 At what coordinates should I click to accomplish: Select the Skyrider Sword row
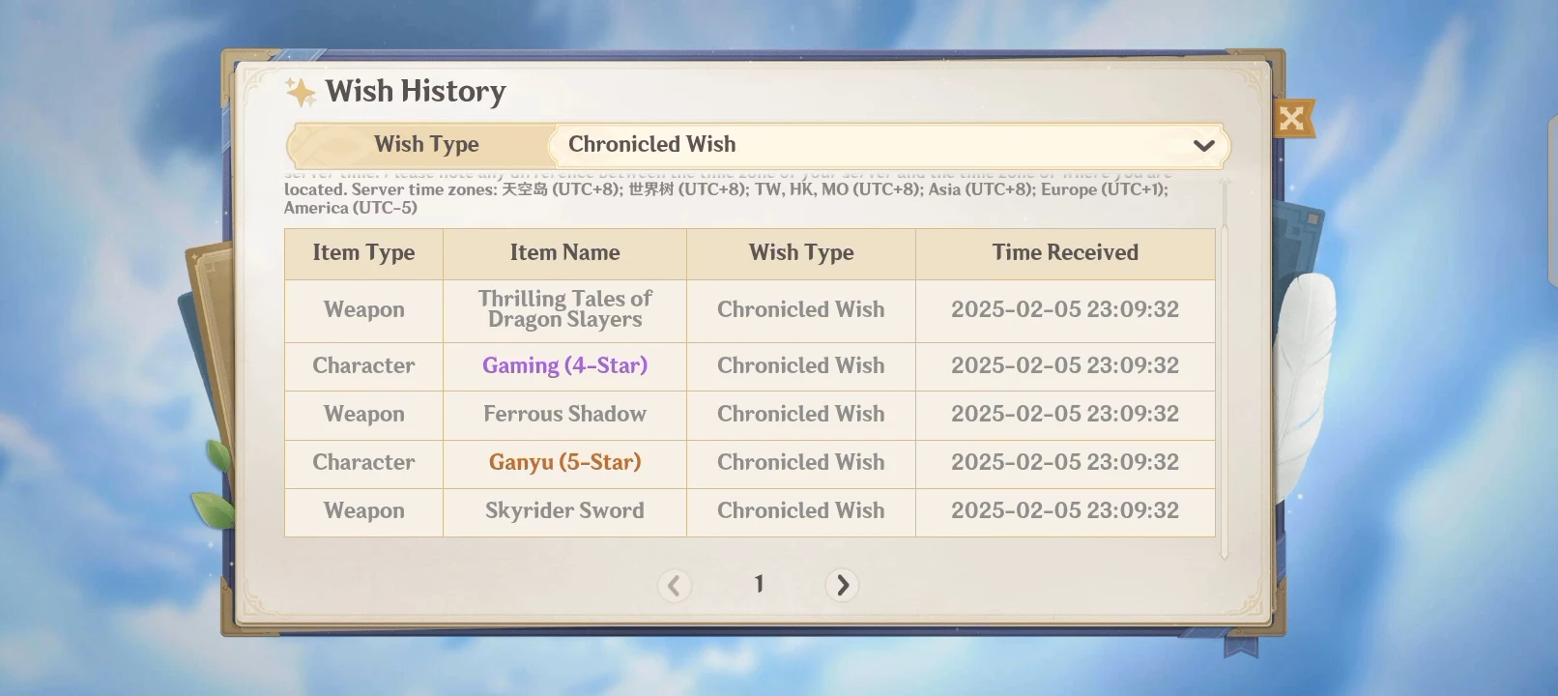563,510
